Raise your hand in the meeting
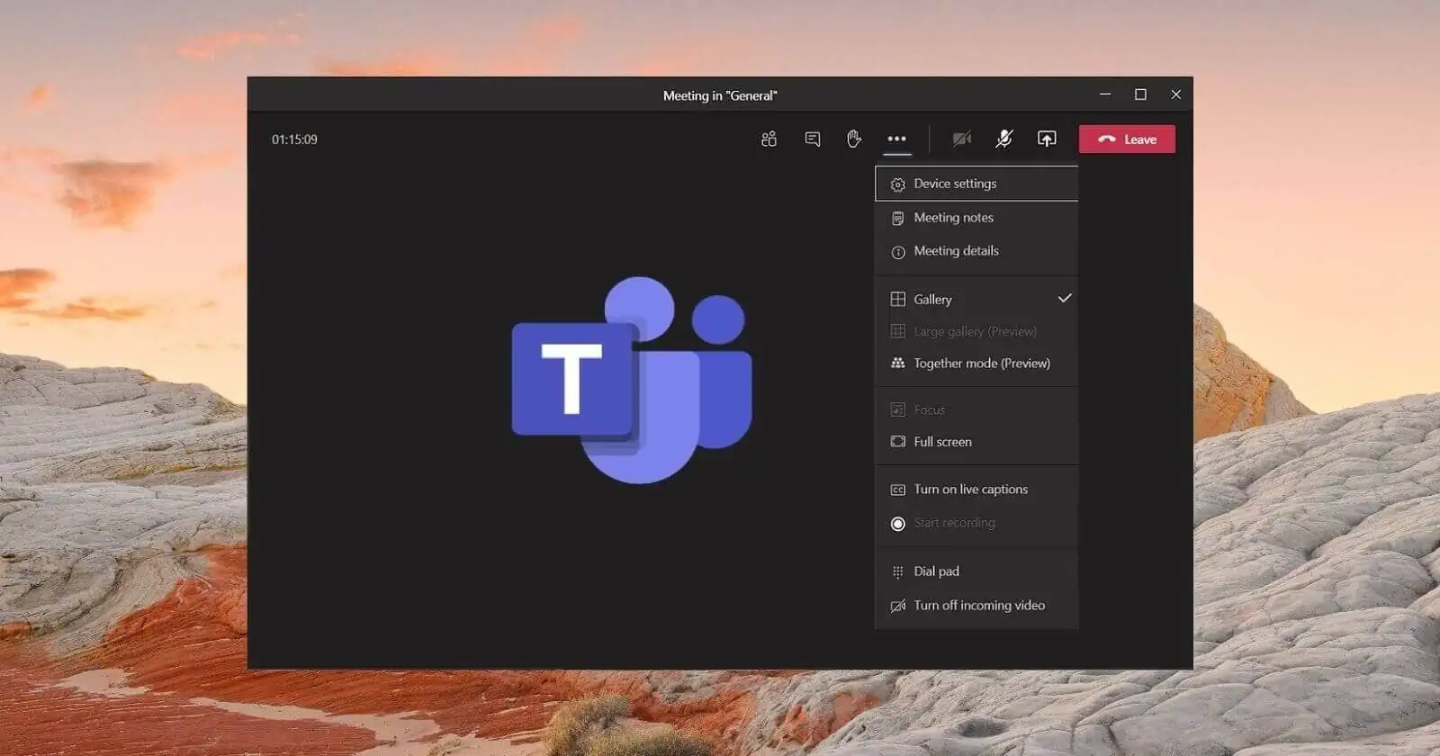 pos(854,139)
